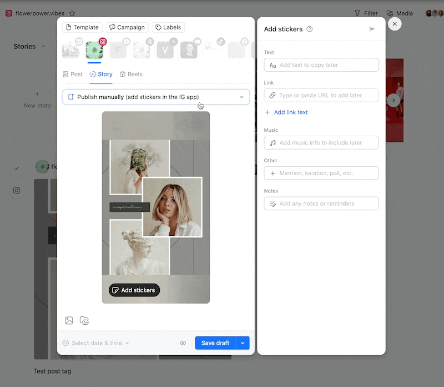This screenshot has height=387, width=444.
Task: Open the Publish manually dropdown
Action: [156, 97]
